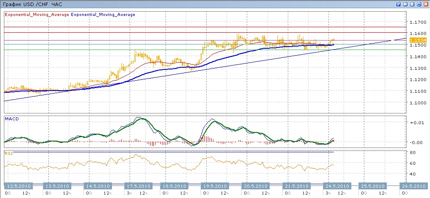Close the USD/CHF chart window
Viewport: 430px width, 198px height.
(426, 4)
